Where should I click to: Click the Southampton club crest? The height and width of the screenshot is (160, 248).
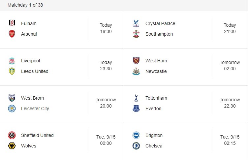click(x=136, y=34)
